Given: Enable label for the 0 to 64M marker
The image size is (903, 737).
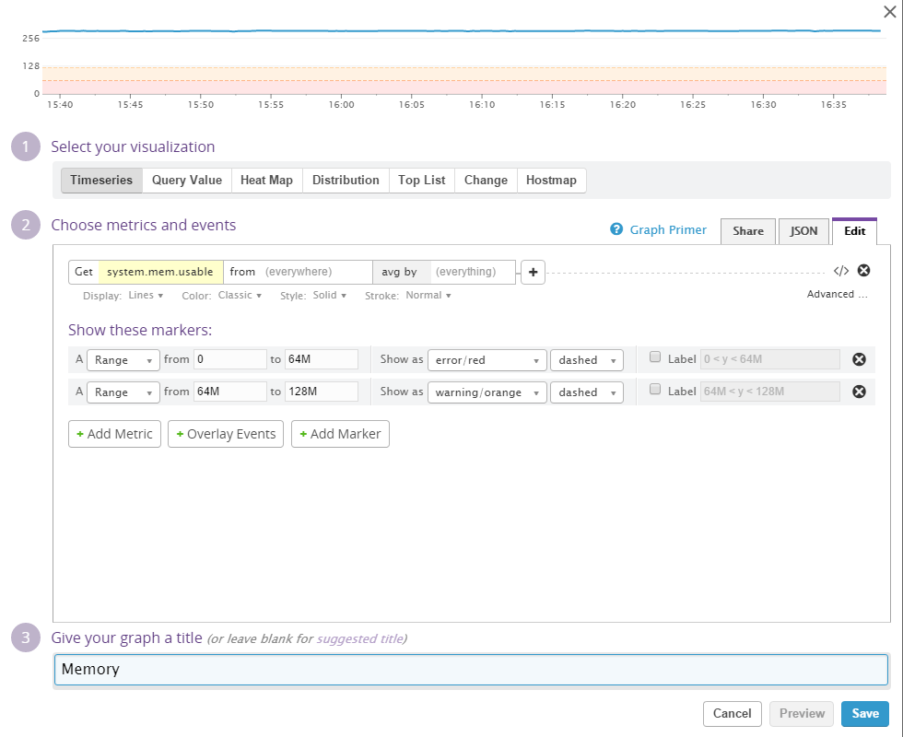Looking at the screenshot, I should pos(655,357).
